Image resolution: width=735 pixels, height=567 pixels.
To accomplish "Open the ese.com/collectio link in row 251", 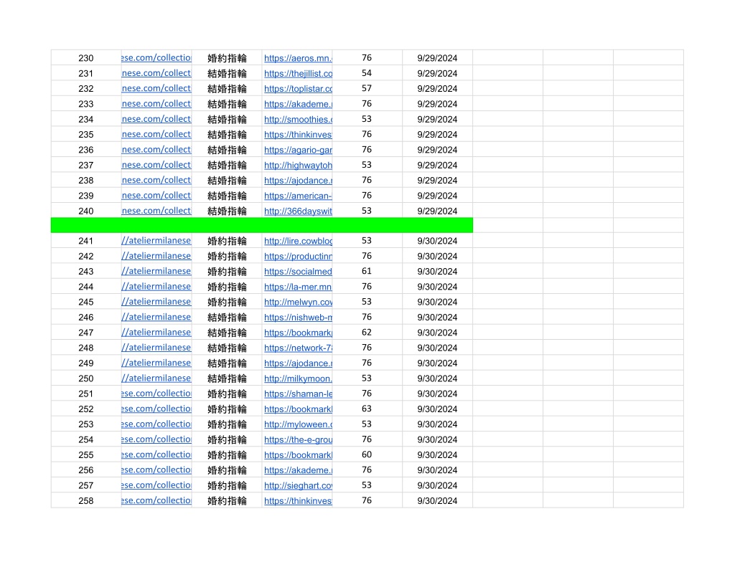I will (156, 394).
